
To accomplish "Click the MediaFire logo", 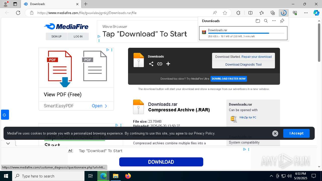I will click(x=66, y=26).
